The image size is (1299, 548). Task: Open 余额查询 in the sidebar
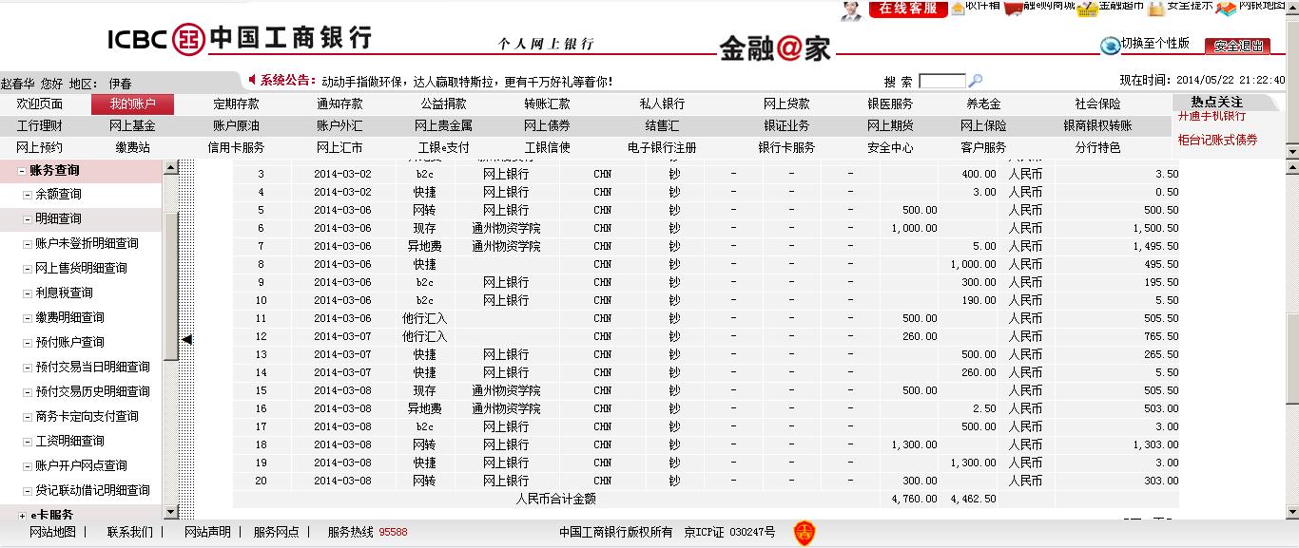tap(58, 194)
